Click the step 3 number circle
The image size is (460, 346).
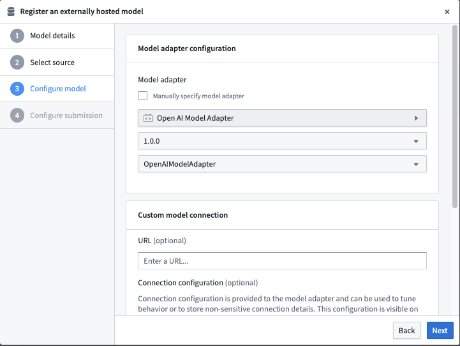[x=17, y=89]
